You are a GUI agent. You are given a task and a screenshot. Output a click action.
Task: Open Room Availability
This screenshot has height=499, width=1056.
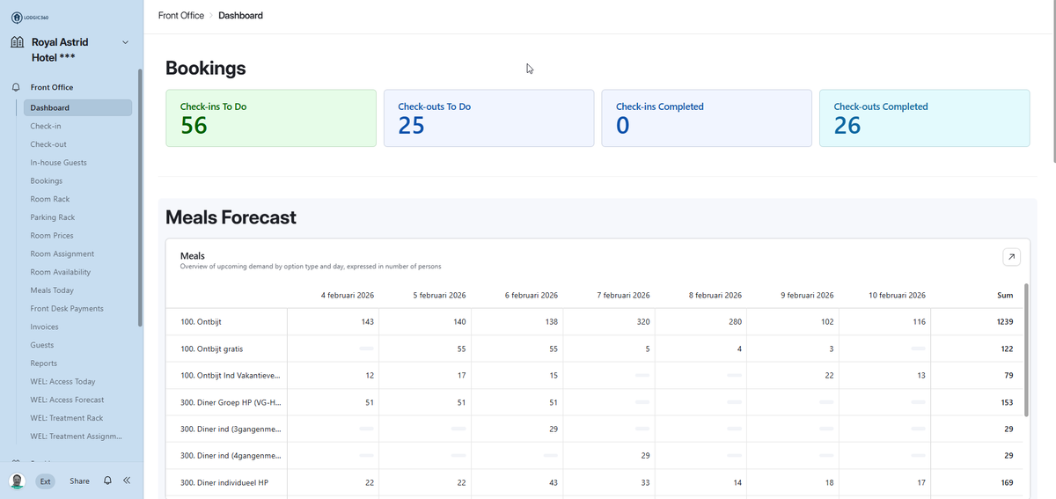pos(61,272)
